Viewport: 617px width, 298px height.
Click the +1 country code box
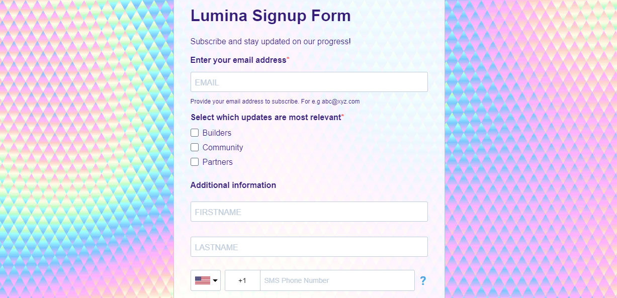(242, 280)
